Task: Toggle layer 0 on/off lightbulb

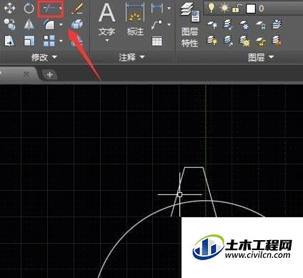Action: (x=211, y=8)
